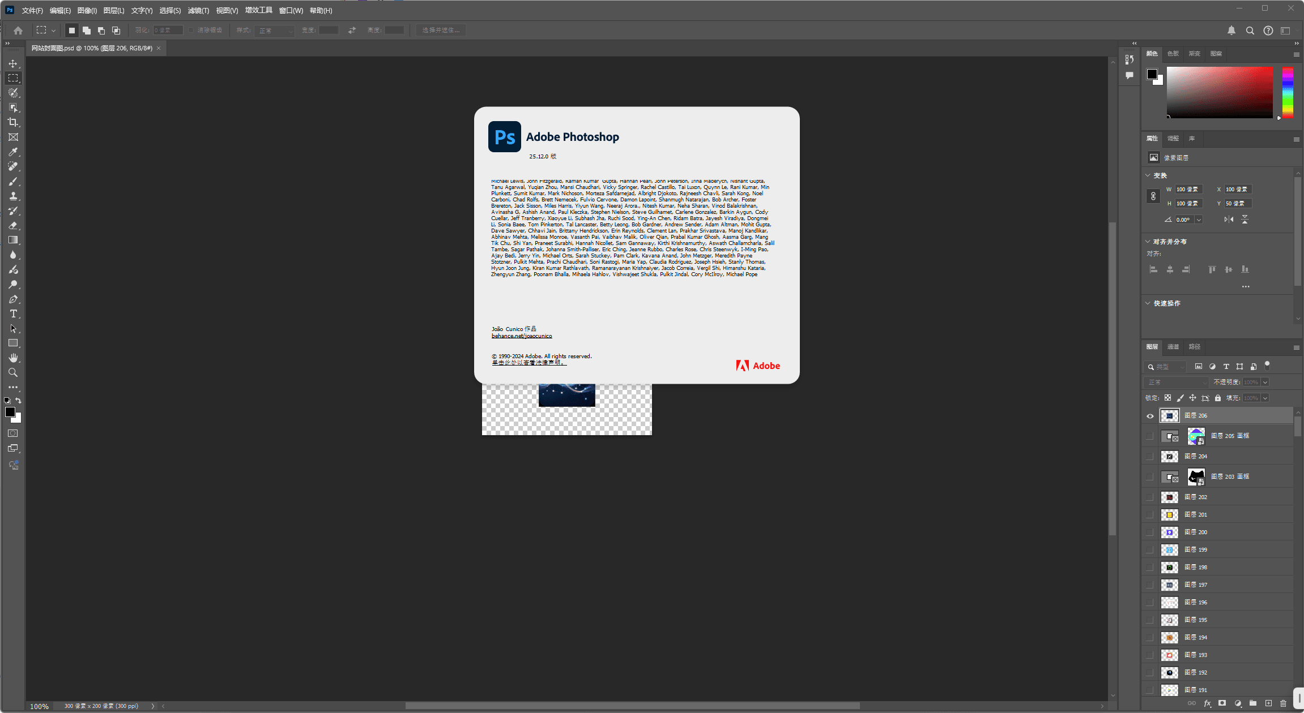
Task: Switch to the 通道 tab
Action: click(x=1173, y=346)
